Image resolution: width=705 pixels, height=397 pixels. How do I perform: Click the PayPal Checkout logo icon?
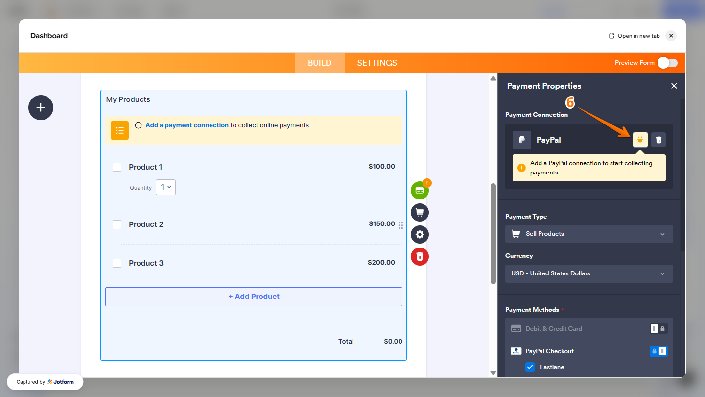click(x=516, y=351)
